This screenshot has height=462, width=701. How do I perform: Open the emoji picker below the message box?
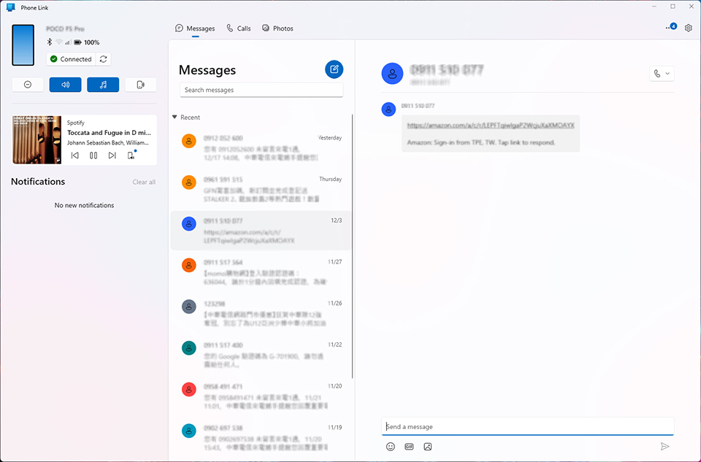coord(390,446)
